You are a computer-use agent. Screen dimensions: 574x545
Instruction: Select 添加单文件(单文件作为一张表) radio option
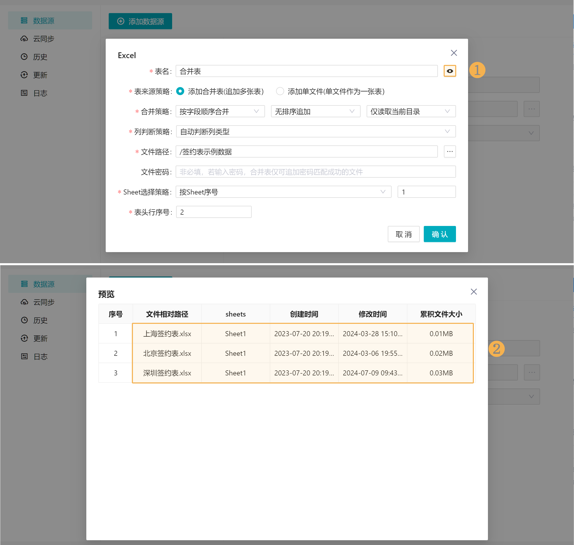[280, 91]
